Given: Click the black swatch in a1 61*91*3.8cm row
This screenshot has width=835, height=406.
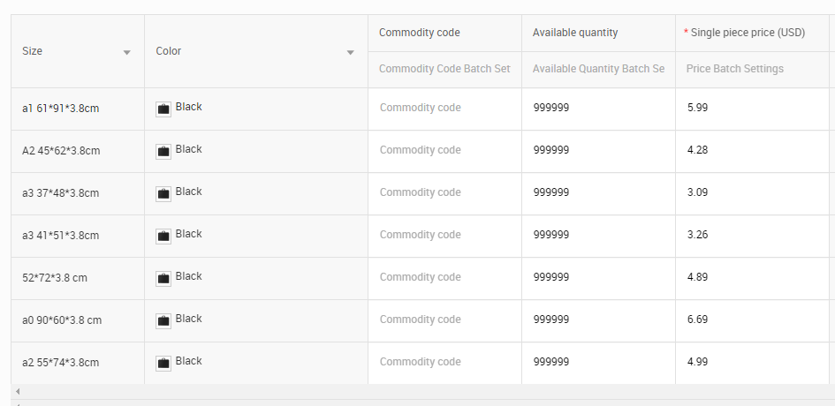Looking at the screenshot, I should (163, 109).
